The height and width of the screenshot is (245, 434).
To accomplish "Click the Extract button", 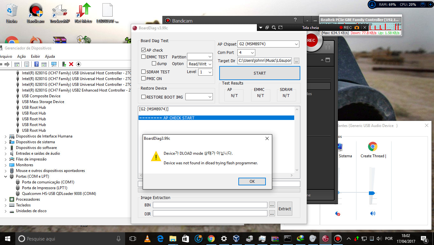I will (x=285, y=209).
